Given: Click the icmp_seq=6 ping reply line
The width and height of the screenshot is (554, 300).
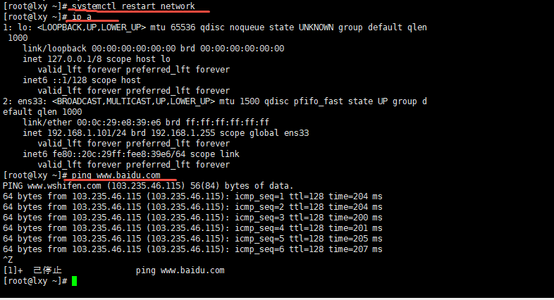Looking at the screenshot, I should pos(192,249).
